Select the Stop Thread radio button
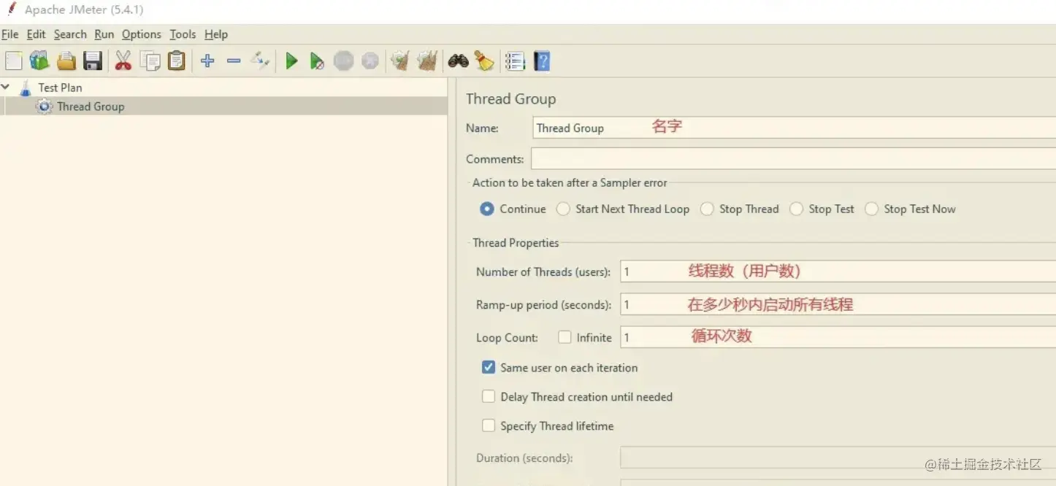Viewport: 1056px width, 486px height. (x=707, y=209)
